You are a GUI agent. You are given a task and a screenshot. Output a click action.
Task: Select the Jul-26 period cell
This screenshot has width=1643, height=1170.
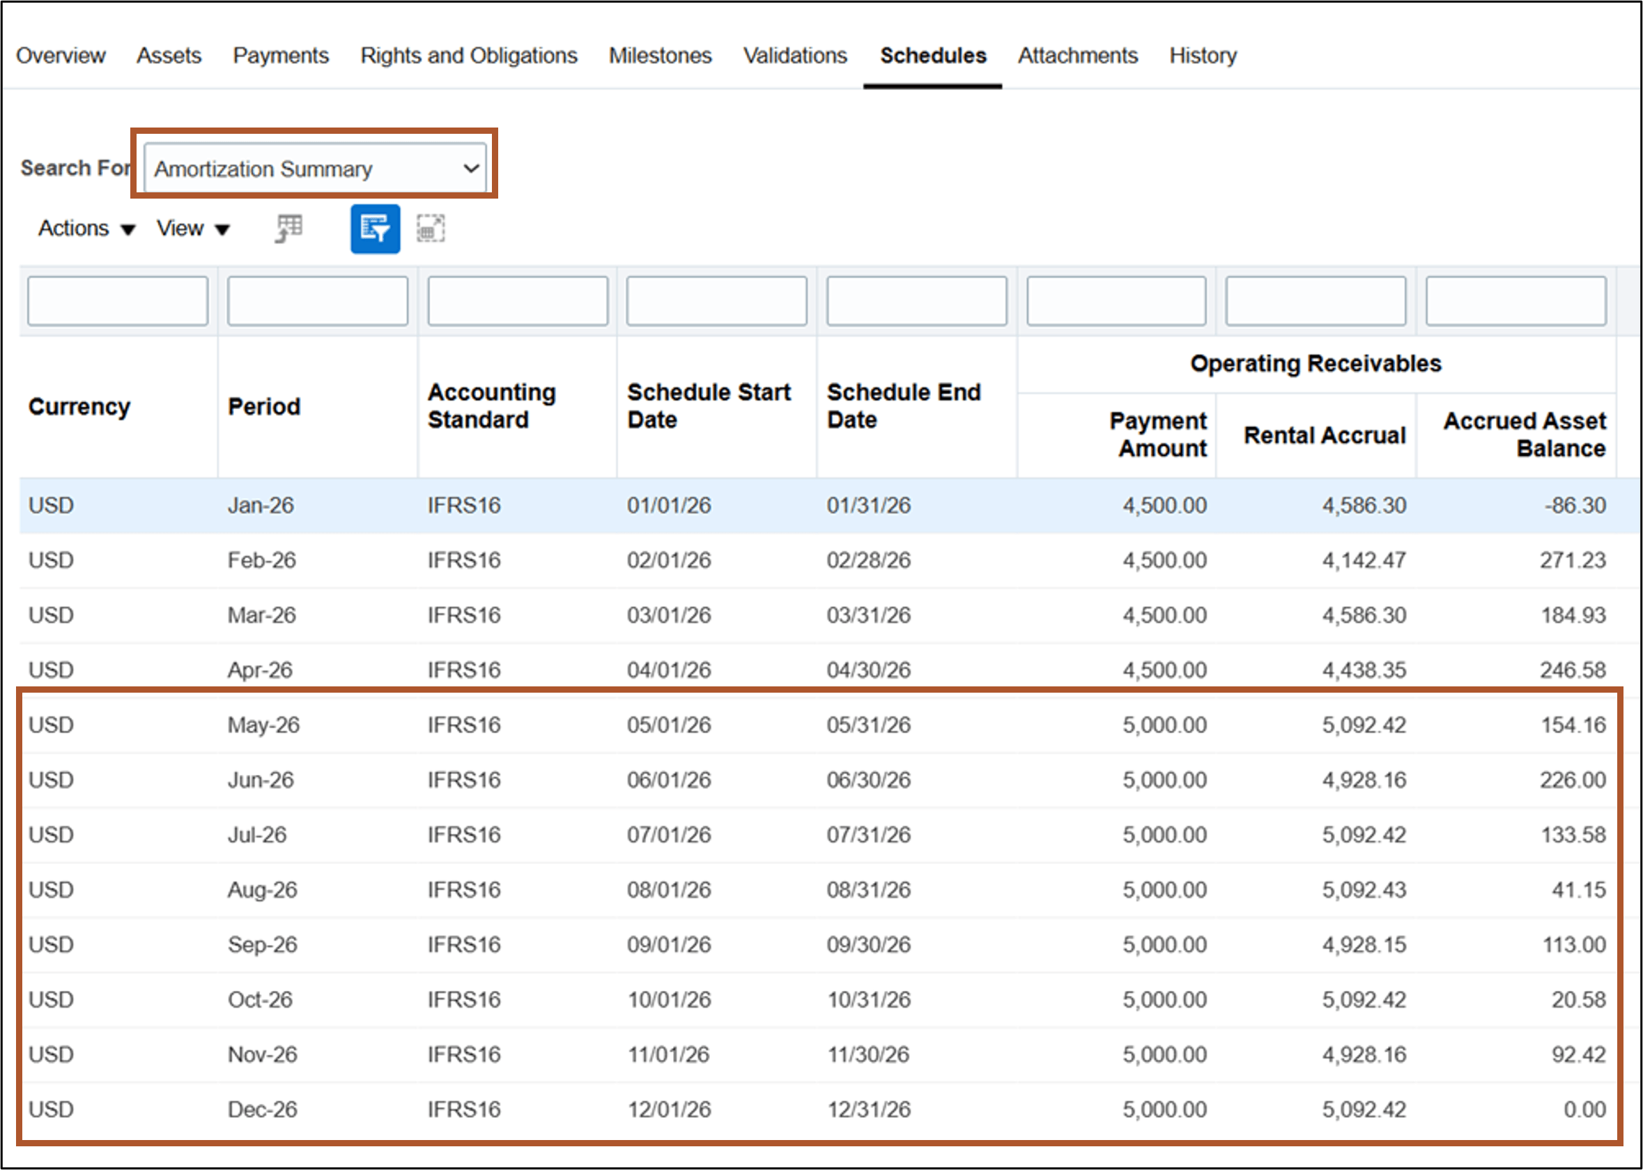click(257, 835)
